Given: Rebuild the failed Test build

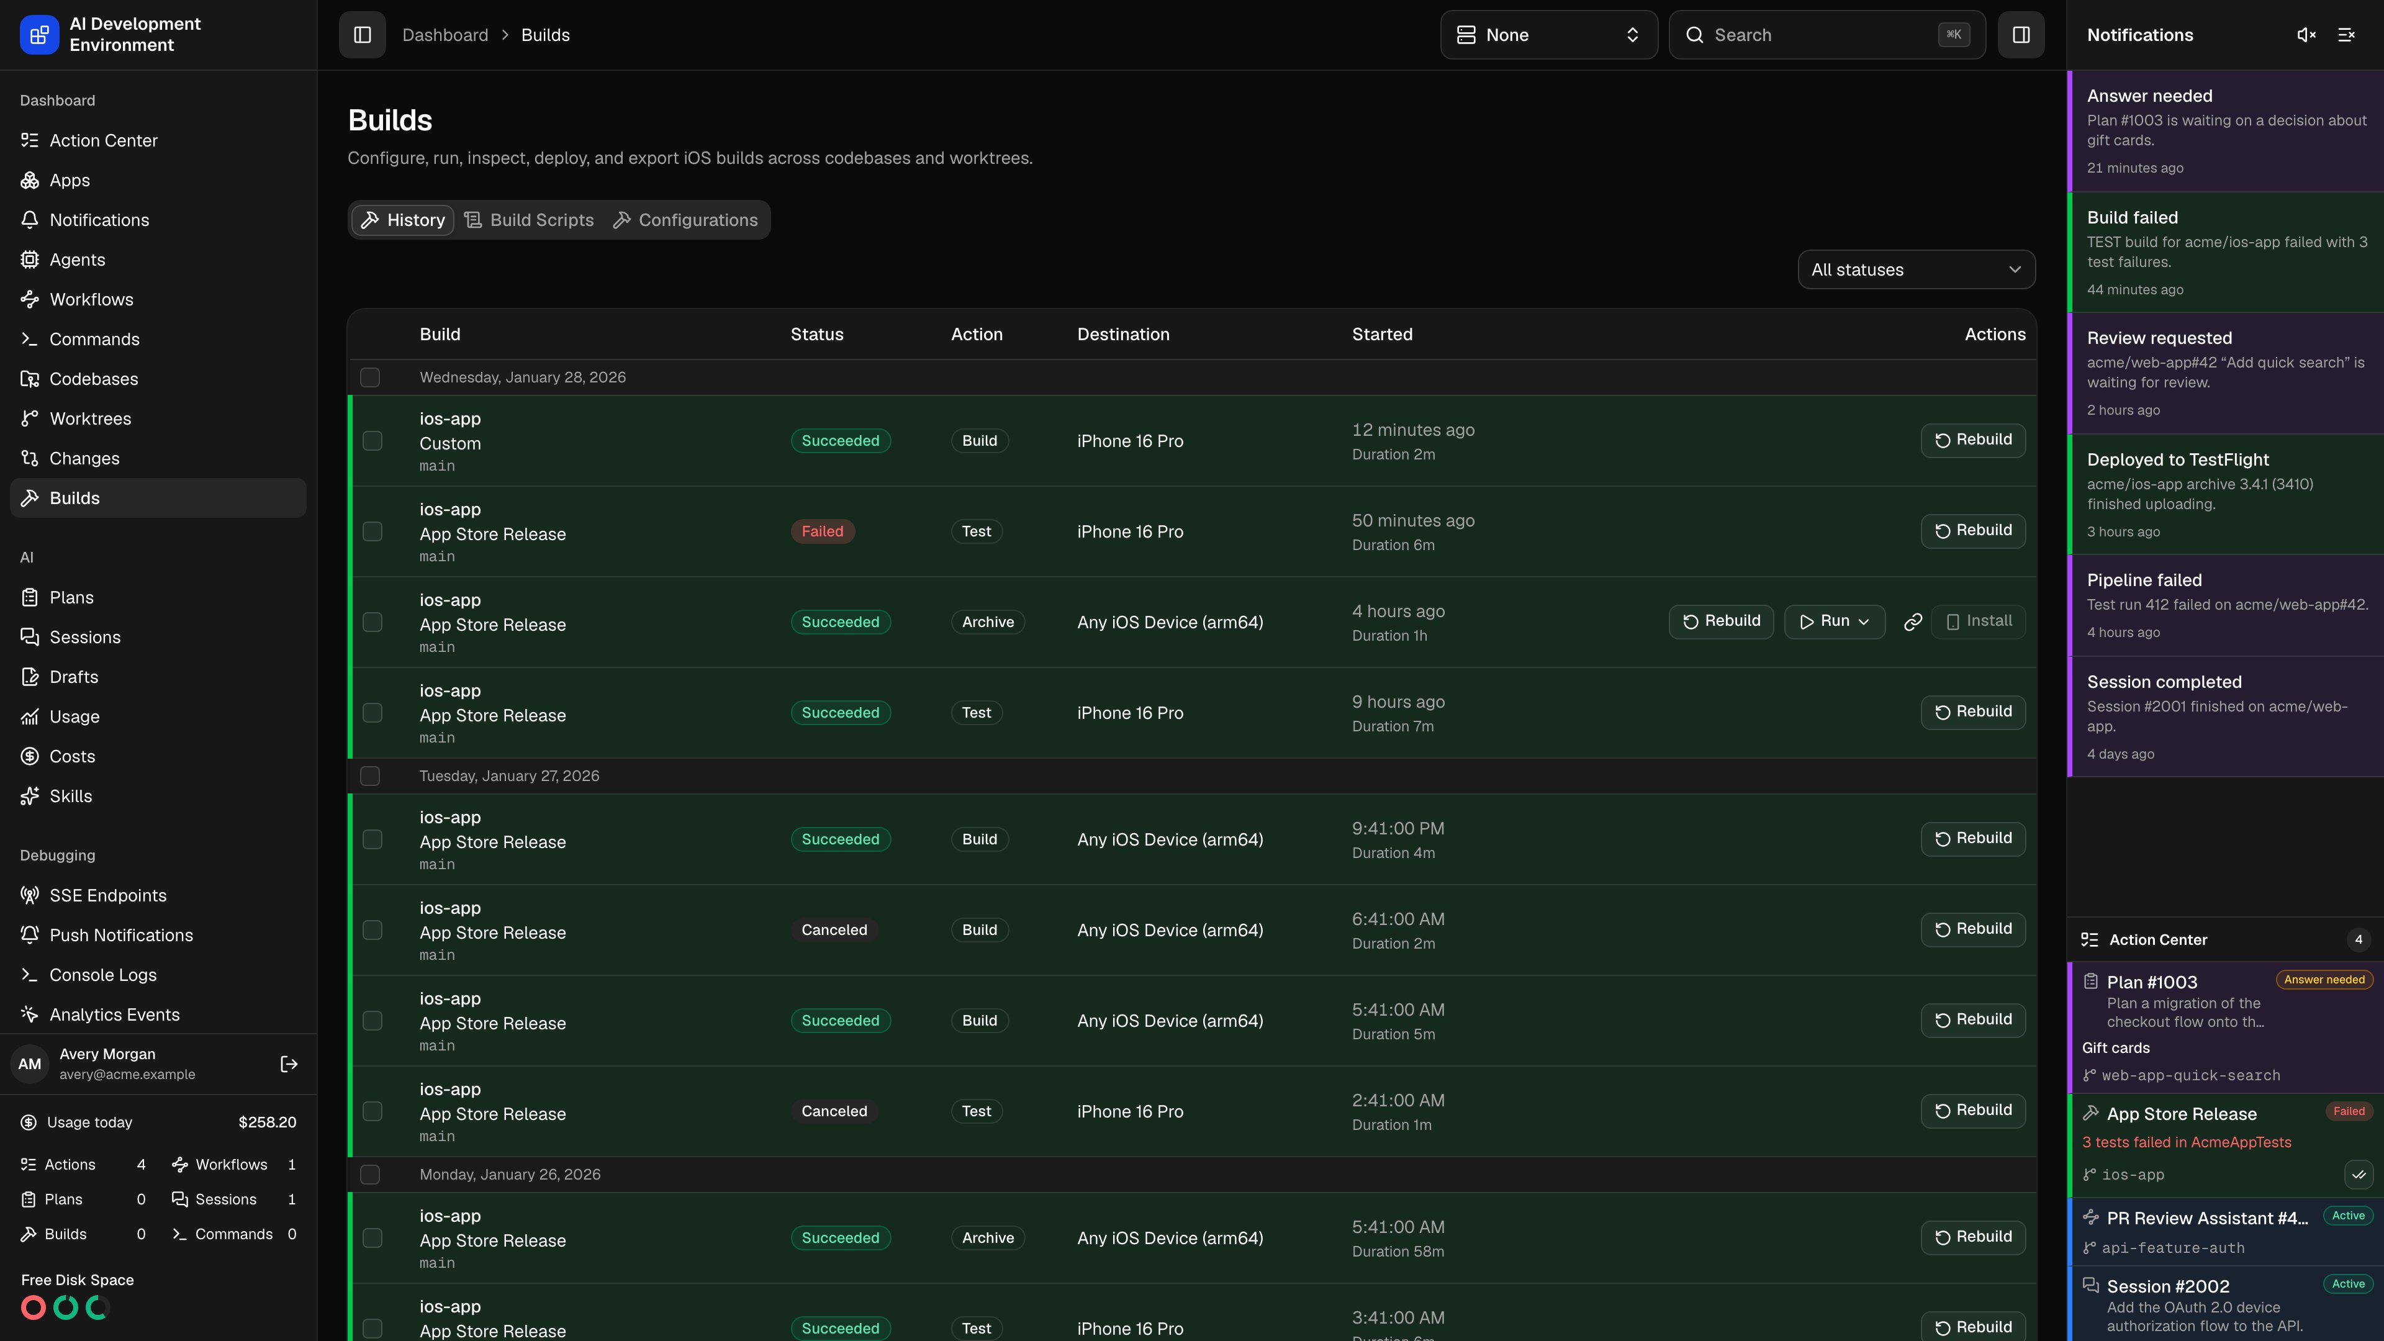Looking at the screenshot, I should (1972, 531).
